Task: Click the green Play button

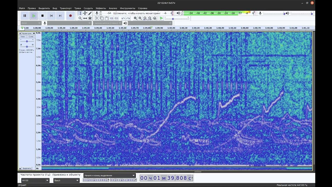Action: point(34,16)
